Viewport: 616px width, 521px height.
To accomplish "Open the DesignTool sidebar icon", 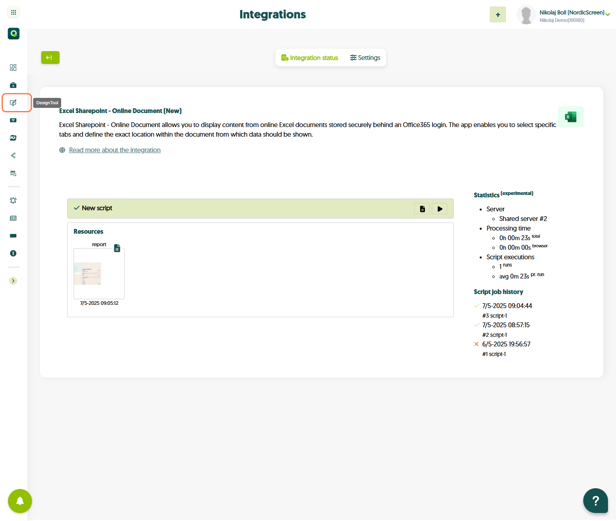I will (x=13, y=103).
